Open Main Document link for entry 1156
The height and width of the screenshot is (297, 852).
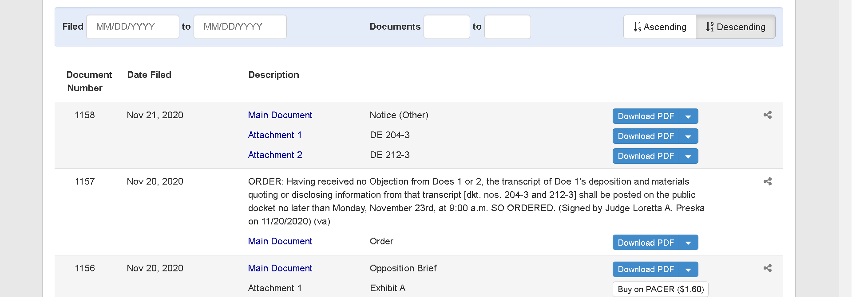pos(280,268)
